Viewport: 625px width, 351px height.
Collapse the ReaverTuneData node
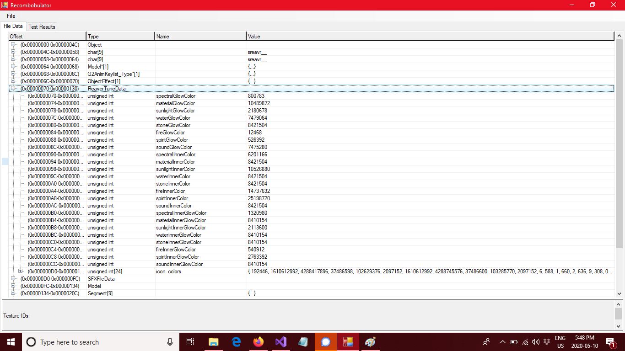coord(13,88)
